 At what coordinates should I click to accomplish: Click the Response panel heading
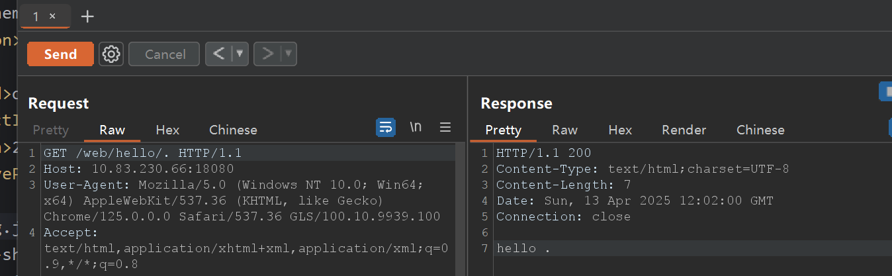pos(516,103)
